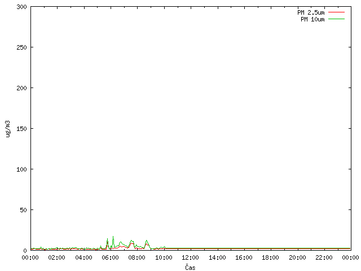Click the green PM 10um legend line
Image resolution: width=361 pixels, height=271 pixels.
(x=336, y=19)
